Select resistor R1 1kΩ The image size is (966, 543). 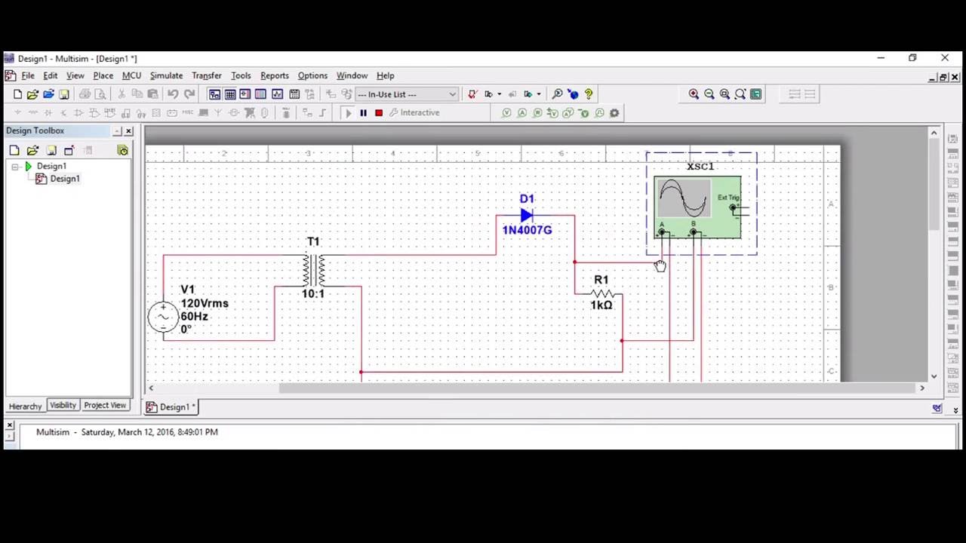(601, 293)
